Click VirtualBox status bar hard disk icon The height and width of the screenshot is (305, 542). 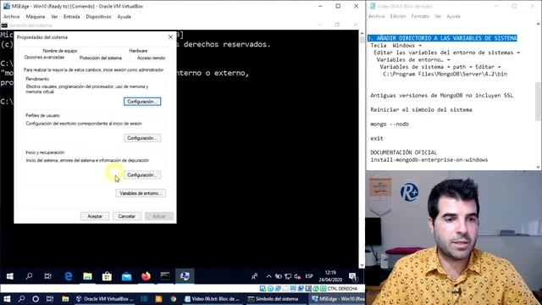coord(263,288)
